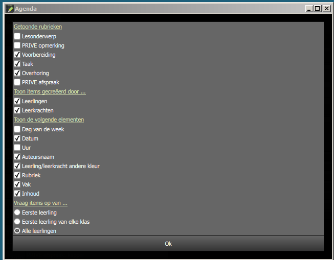Click Toon de volgende elementen heading

pos(49,120)
